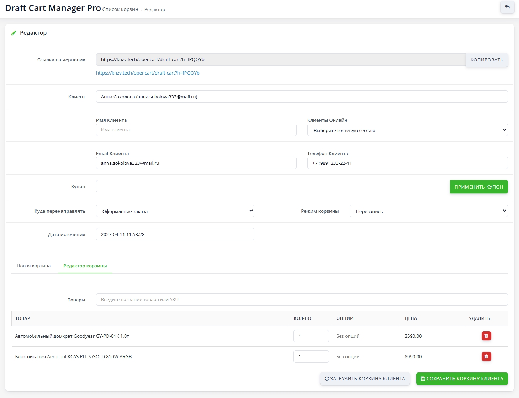Image resolution: width=519 pixels, height=398 pixels.
Task: Focus the Купон input field
Action: point(272,186)
